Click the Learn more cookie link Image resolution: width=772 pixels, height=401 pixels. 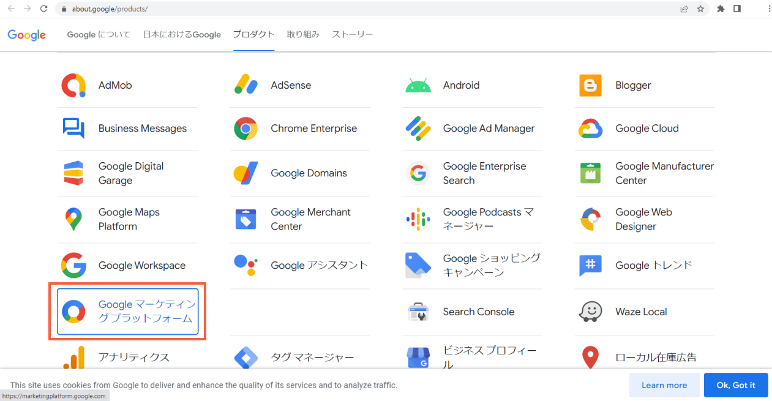[x=664, y=384]
